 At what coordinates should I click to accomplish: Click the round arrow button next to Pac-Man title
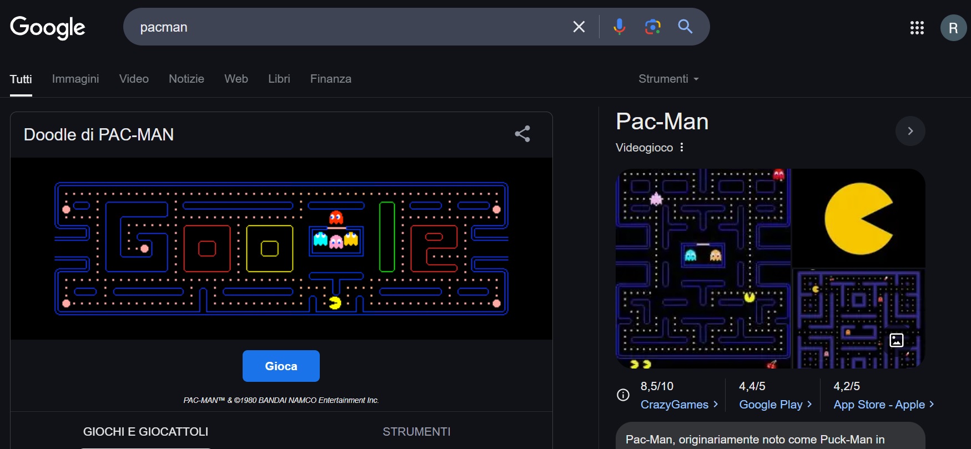tap(910, 131)
